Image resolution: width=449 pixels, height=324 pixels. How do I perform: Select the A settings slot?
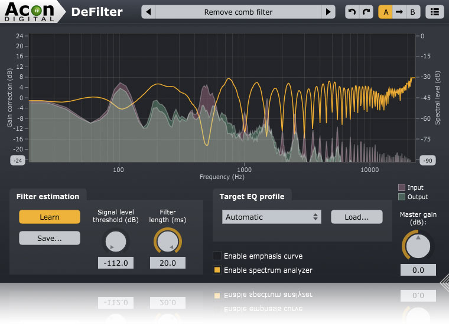(385, 12)
